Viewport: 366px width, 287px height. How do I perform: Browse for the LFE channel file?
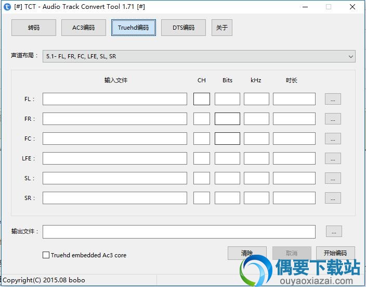[x=333, y=158]
